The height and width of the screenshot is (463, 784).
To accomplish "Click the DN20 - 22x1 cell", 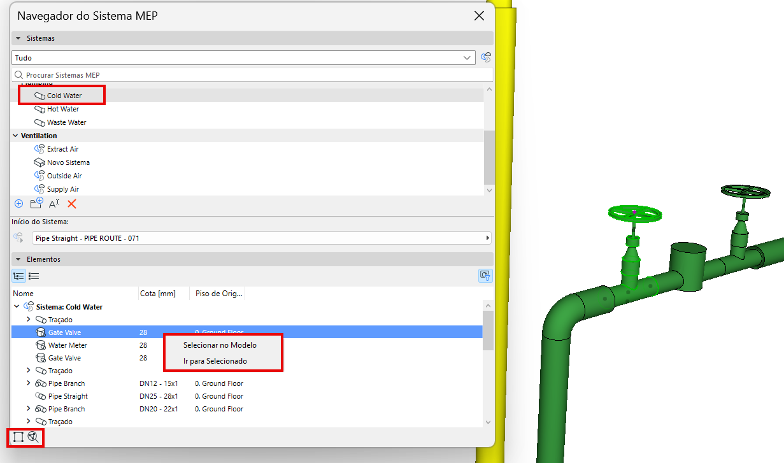I will tap(159, 409).
